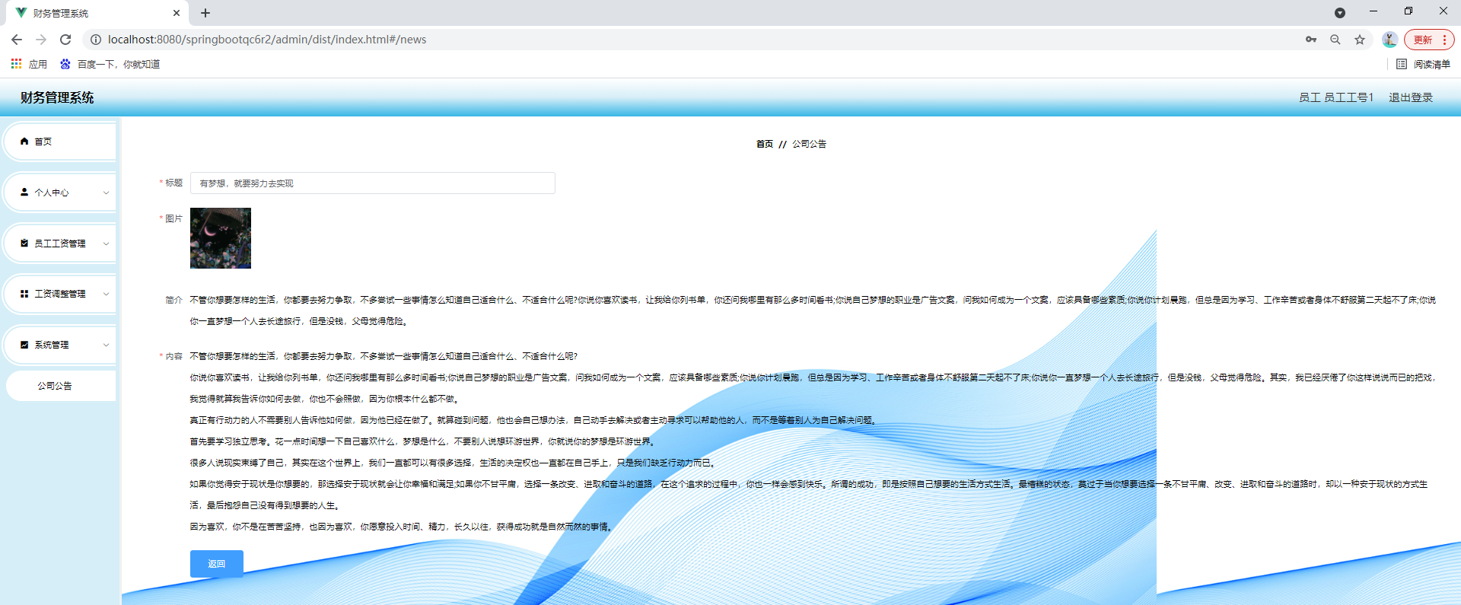Open the Chrome profile avatar

click(x=1389, y=40)
